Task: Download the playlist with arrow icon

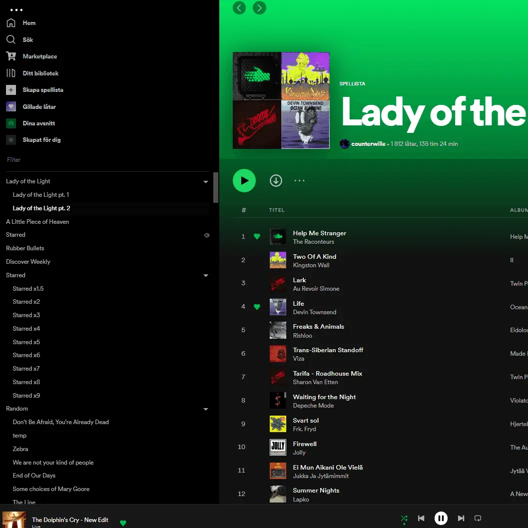Action: click(x=276, y=180)
